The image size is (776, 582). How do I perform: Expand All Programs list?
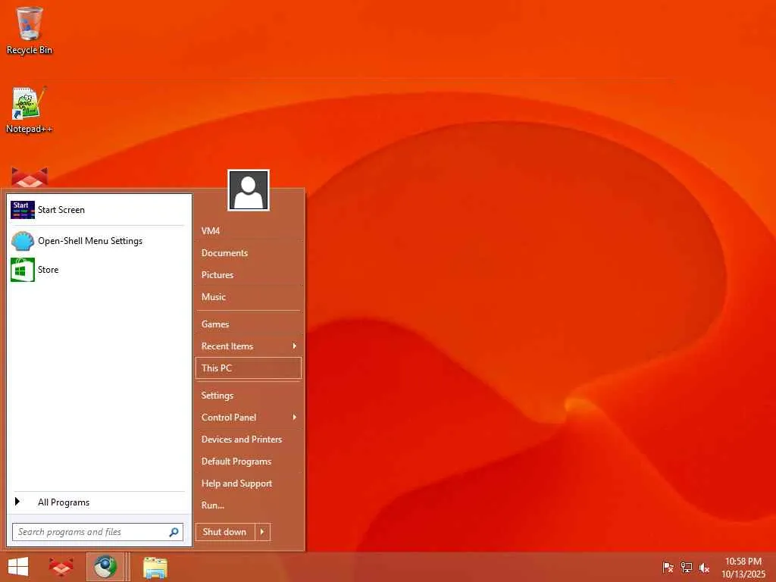pos(99,502)
